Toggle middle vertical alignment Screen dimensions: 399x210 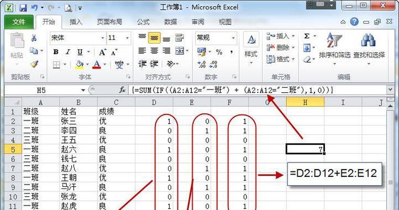pos(154,38)
